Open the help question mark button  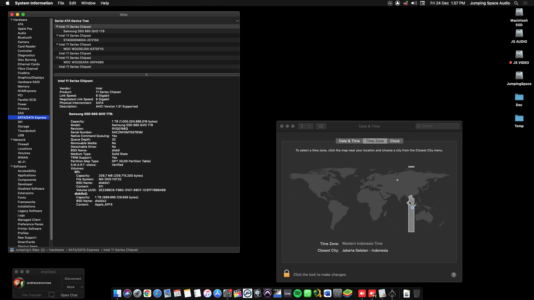point(454,275)
